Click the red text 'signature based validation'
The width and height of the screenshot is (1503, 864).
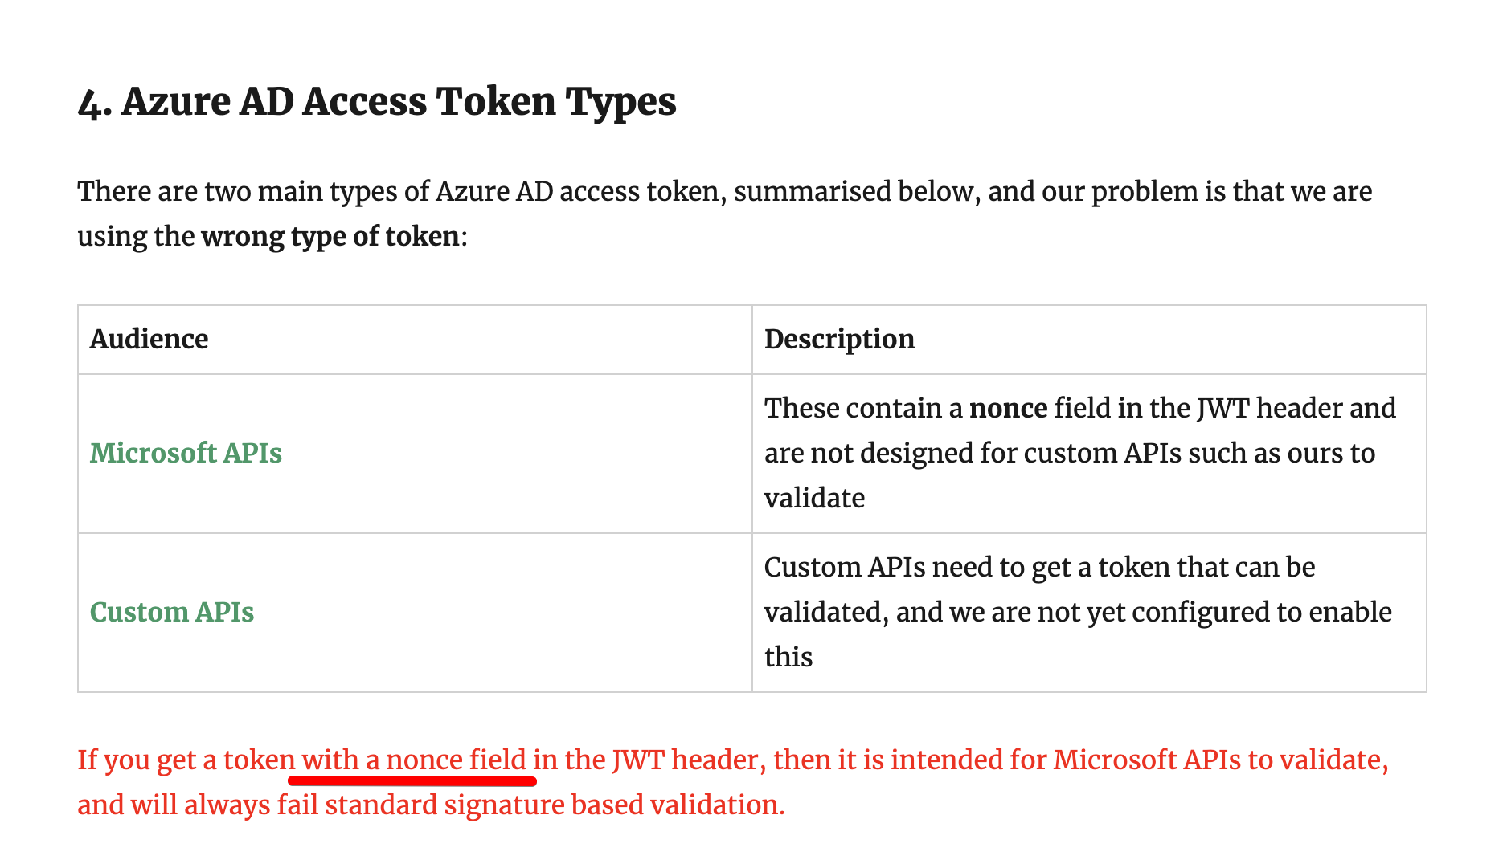(x=612, y=805)
